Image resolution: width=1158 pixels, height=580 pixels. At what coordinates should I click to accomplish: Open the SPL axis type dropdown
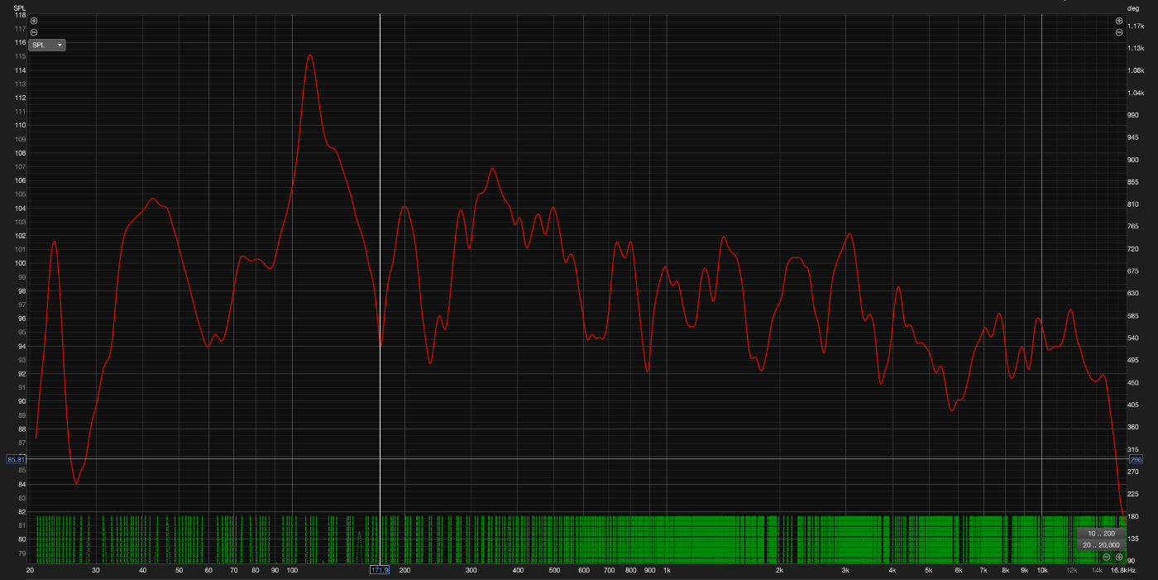coord(47,45)
